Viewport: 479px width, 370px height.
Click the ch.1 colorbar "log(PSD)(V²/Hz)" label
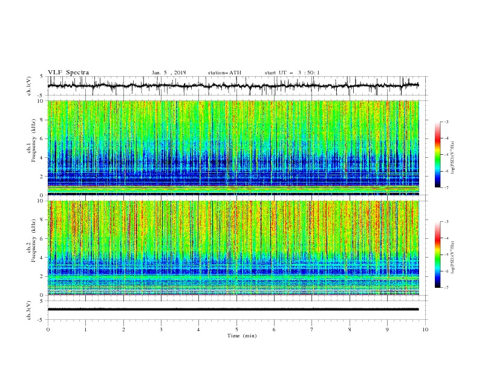click(x=453, y=158)
